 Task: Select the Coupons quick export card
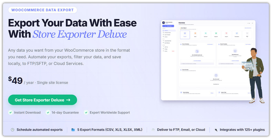pos(226,35)
